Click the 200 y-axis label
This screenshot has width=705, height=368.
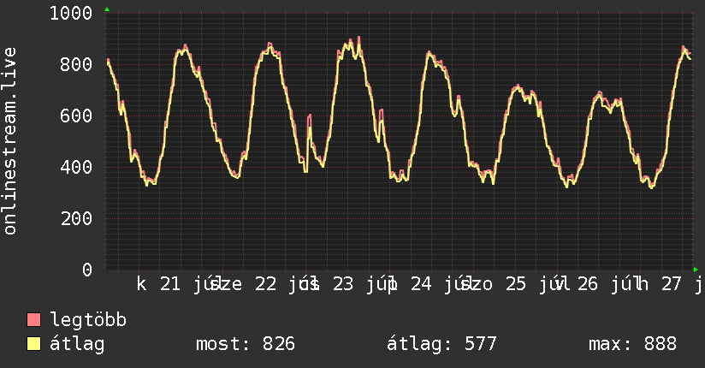click(x=76, y=218)
